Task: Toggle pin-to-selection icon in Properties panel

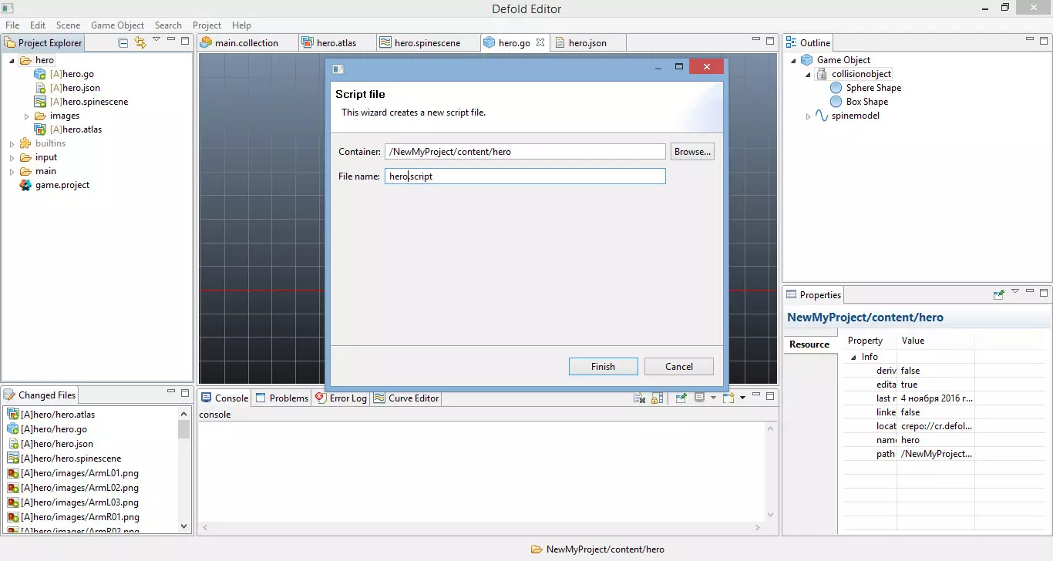Action: (x=998, y=294)
